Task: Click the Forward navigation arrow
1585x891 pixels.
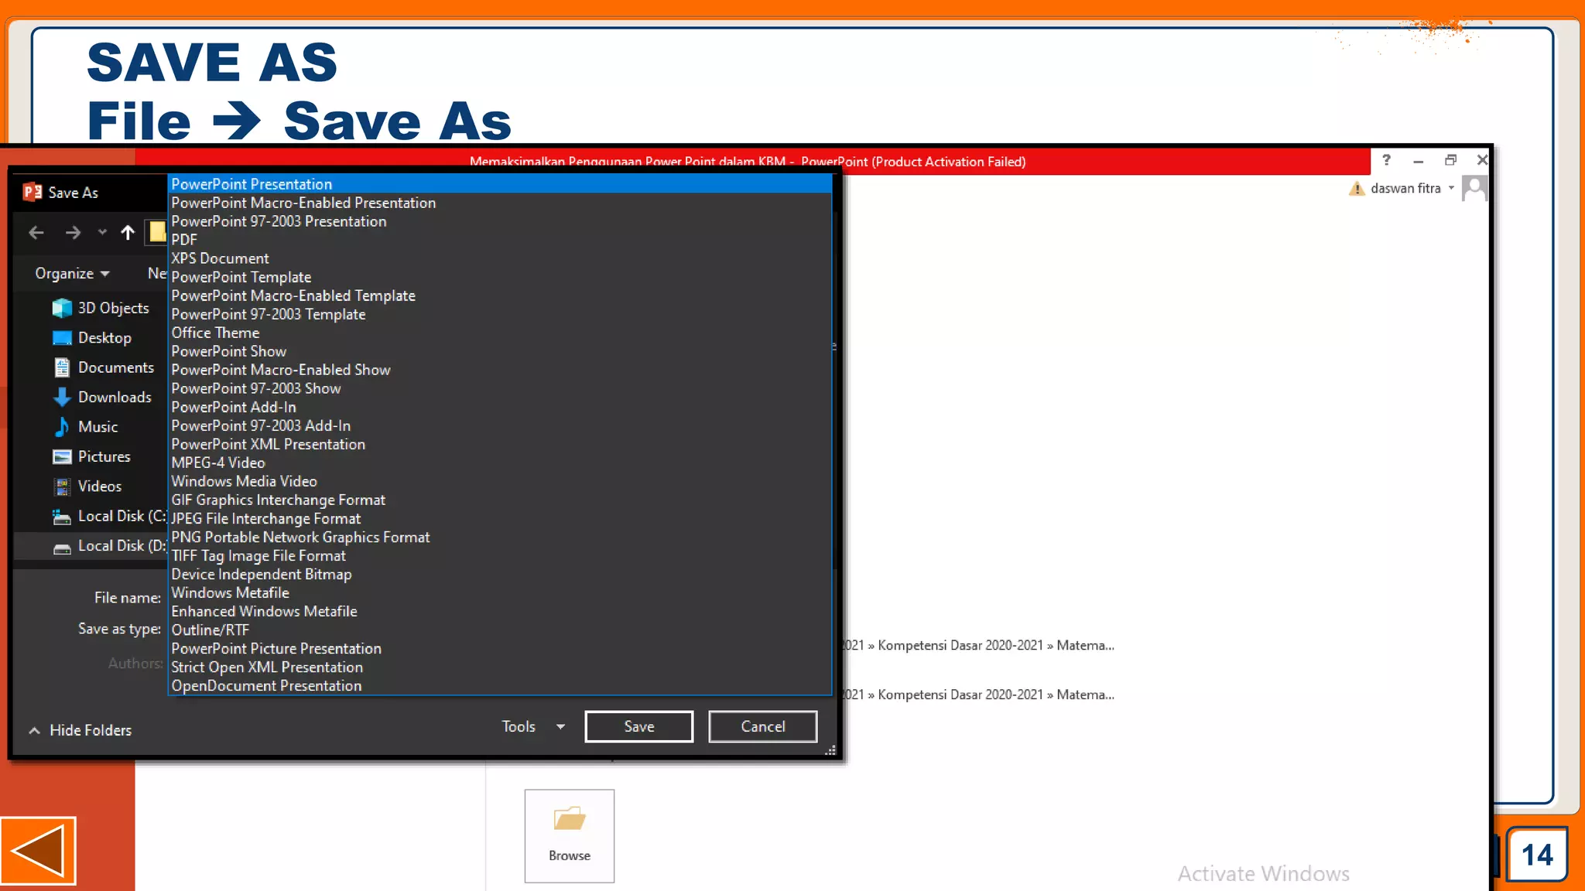Action: (x=73, y=233)
